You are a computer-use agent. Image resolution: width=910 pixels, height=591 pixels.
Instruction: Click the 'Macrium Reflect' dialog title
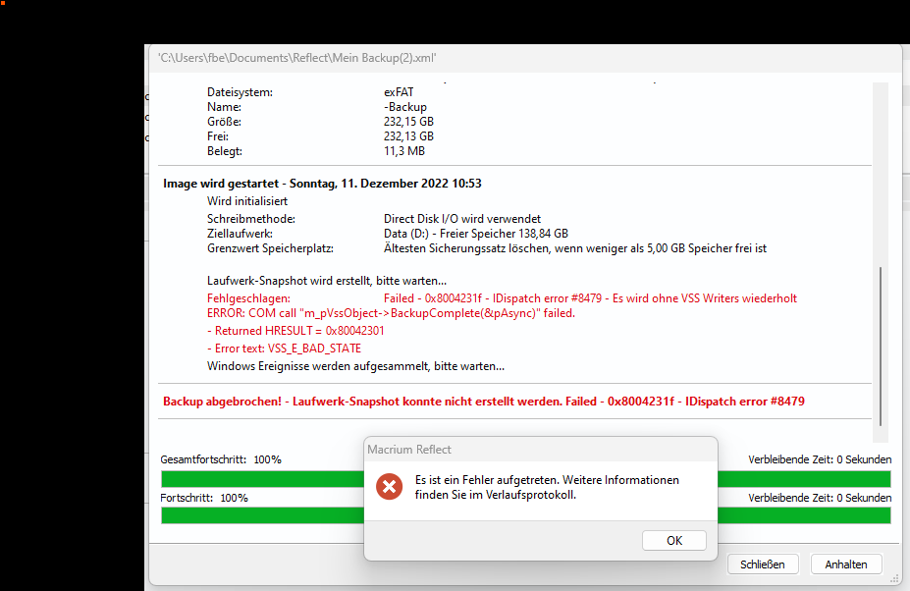(x=409, y=450)
